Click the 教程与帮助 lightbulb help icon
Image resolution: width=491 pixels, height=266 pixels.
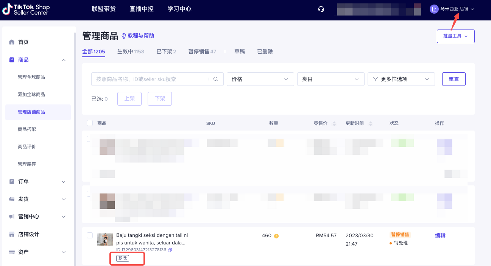[123, 36]
